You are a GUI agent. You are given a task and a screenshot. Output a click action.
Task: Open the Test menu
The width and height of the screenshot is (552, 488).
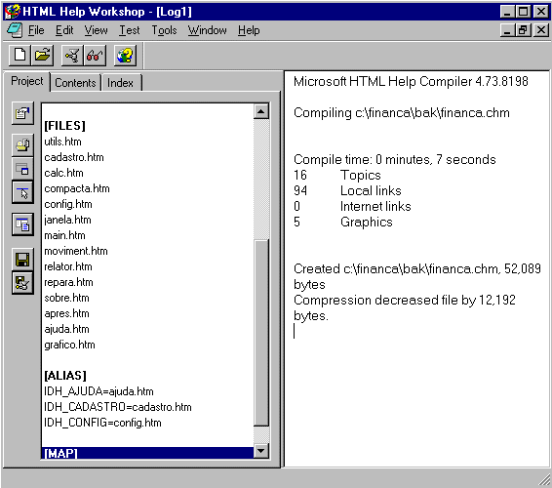click(x=129, y=30)
